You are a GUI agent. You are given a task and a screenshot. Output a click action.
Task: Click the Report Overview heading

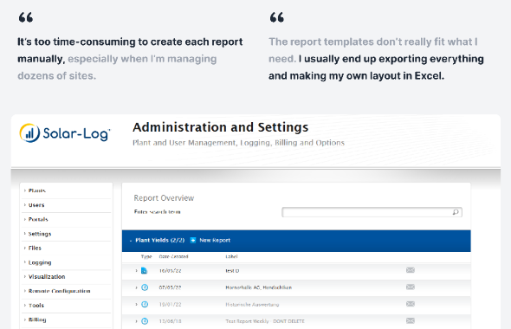click(x=164, y=198)
